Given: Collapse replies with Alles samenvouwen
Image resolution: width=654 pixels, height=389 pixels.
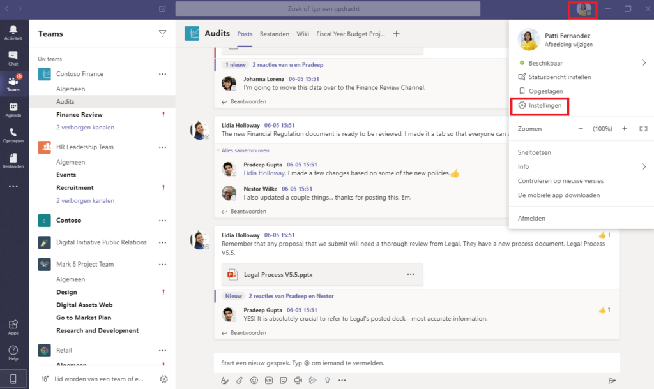Looking at the screenshot, I should click(x=245, y=150).
